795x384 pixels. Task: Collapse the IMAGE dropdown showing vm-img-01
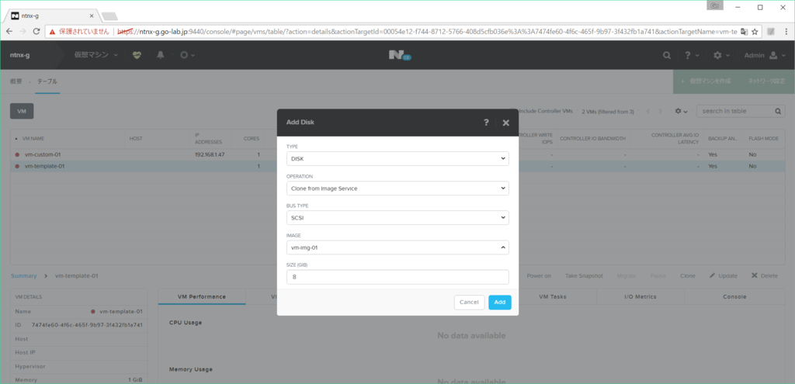point(397,247)
